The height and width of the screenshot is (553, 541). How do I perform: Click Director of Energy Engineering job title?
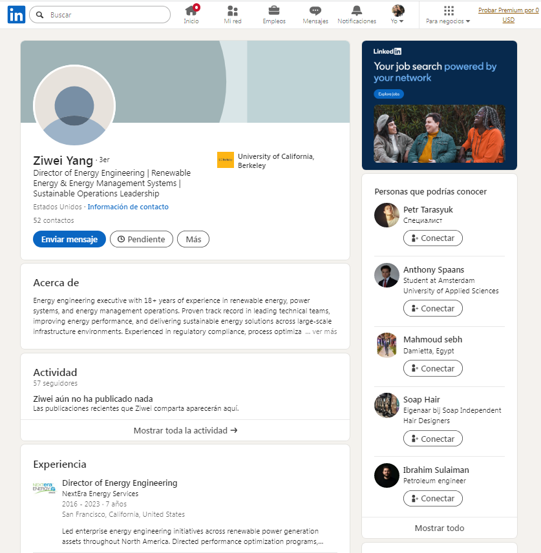click(x=120, y=483)
